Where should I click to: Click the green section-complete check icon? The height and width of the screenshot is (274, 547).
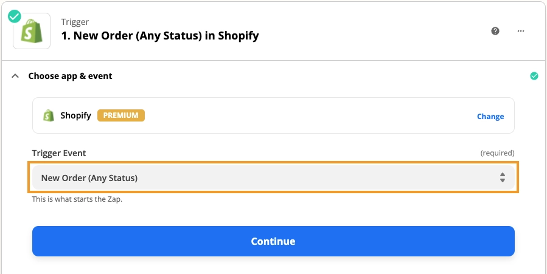534,76
